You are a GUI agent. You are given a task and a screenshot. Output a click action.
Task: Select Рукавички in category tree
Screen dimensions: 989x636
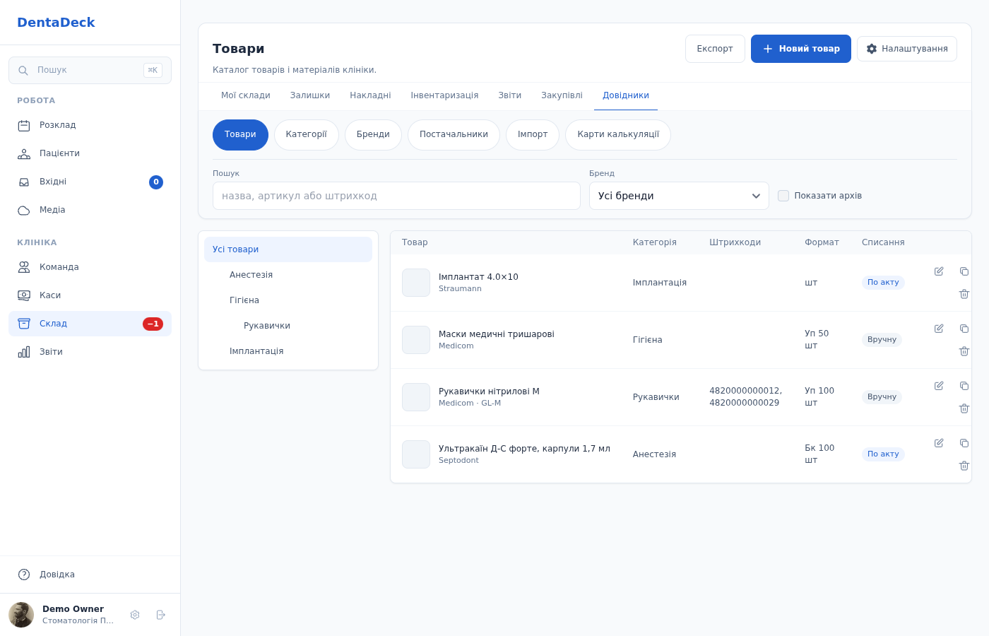(x=288, y=326)
